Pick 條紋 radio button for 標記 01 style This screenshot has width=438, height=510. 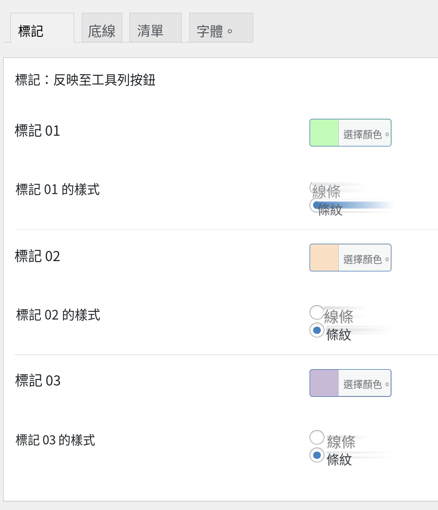[x=315, y=205]
